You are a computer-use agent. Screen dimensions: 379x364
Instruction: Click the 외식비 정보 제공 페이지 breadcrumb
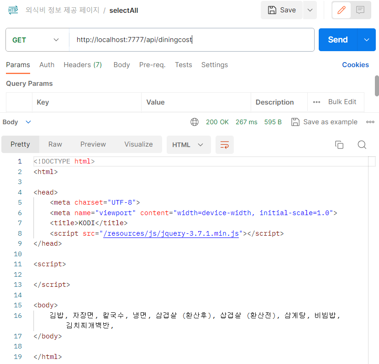(x=63, y=10)
